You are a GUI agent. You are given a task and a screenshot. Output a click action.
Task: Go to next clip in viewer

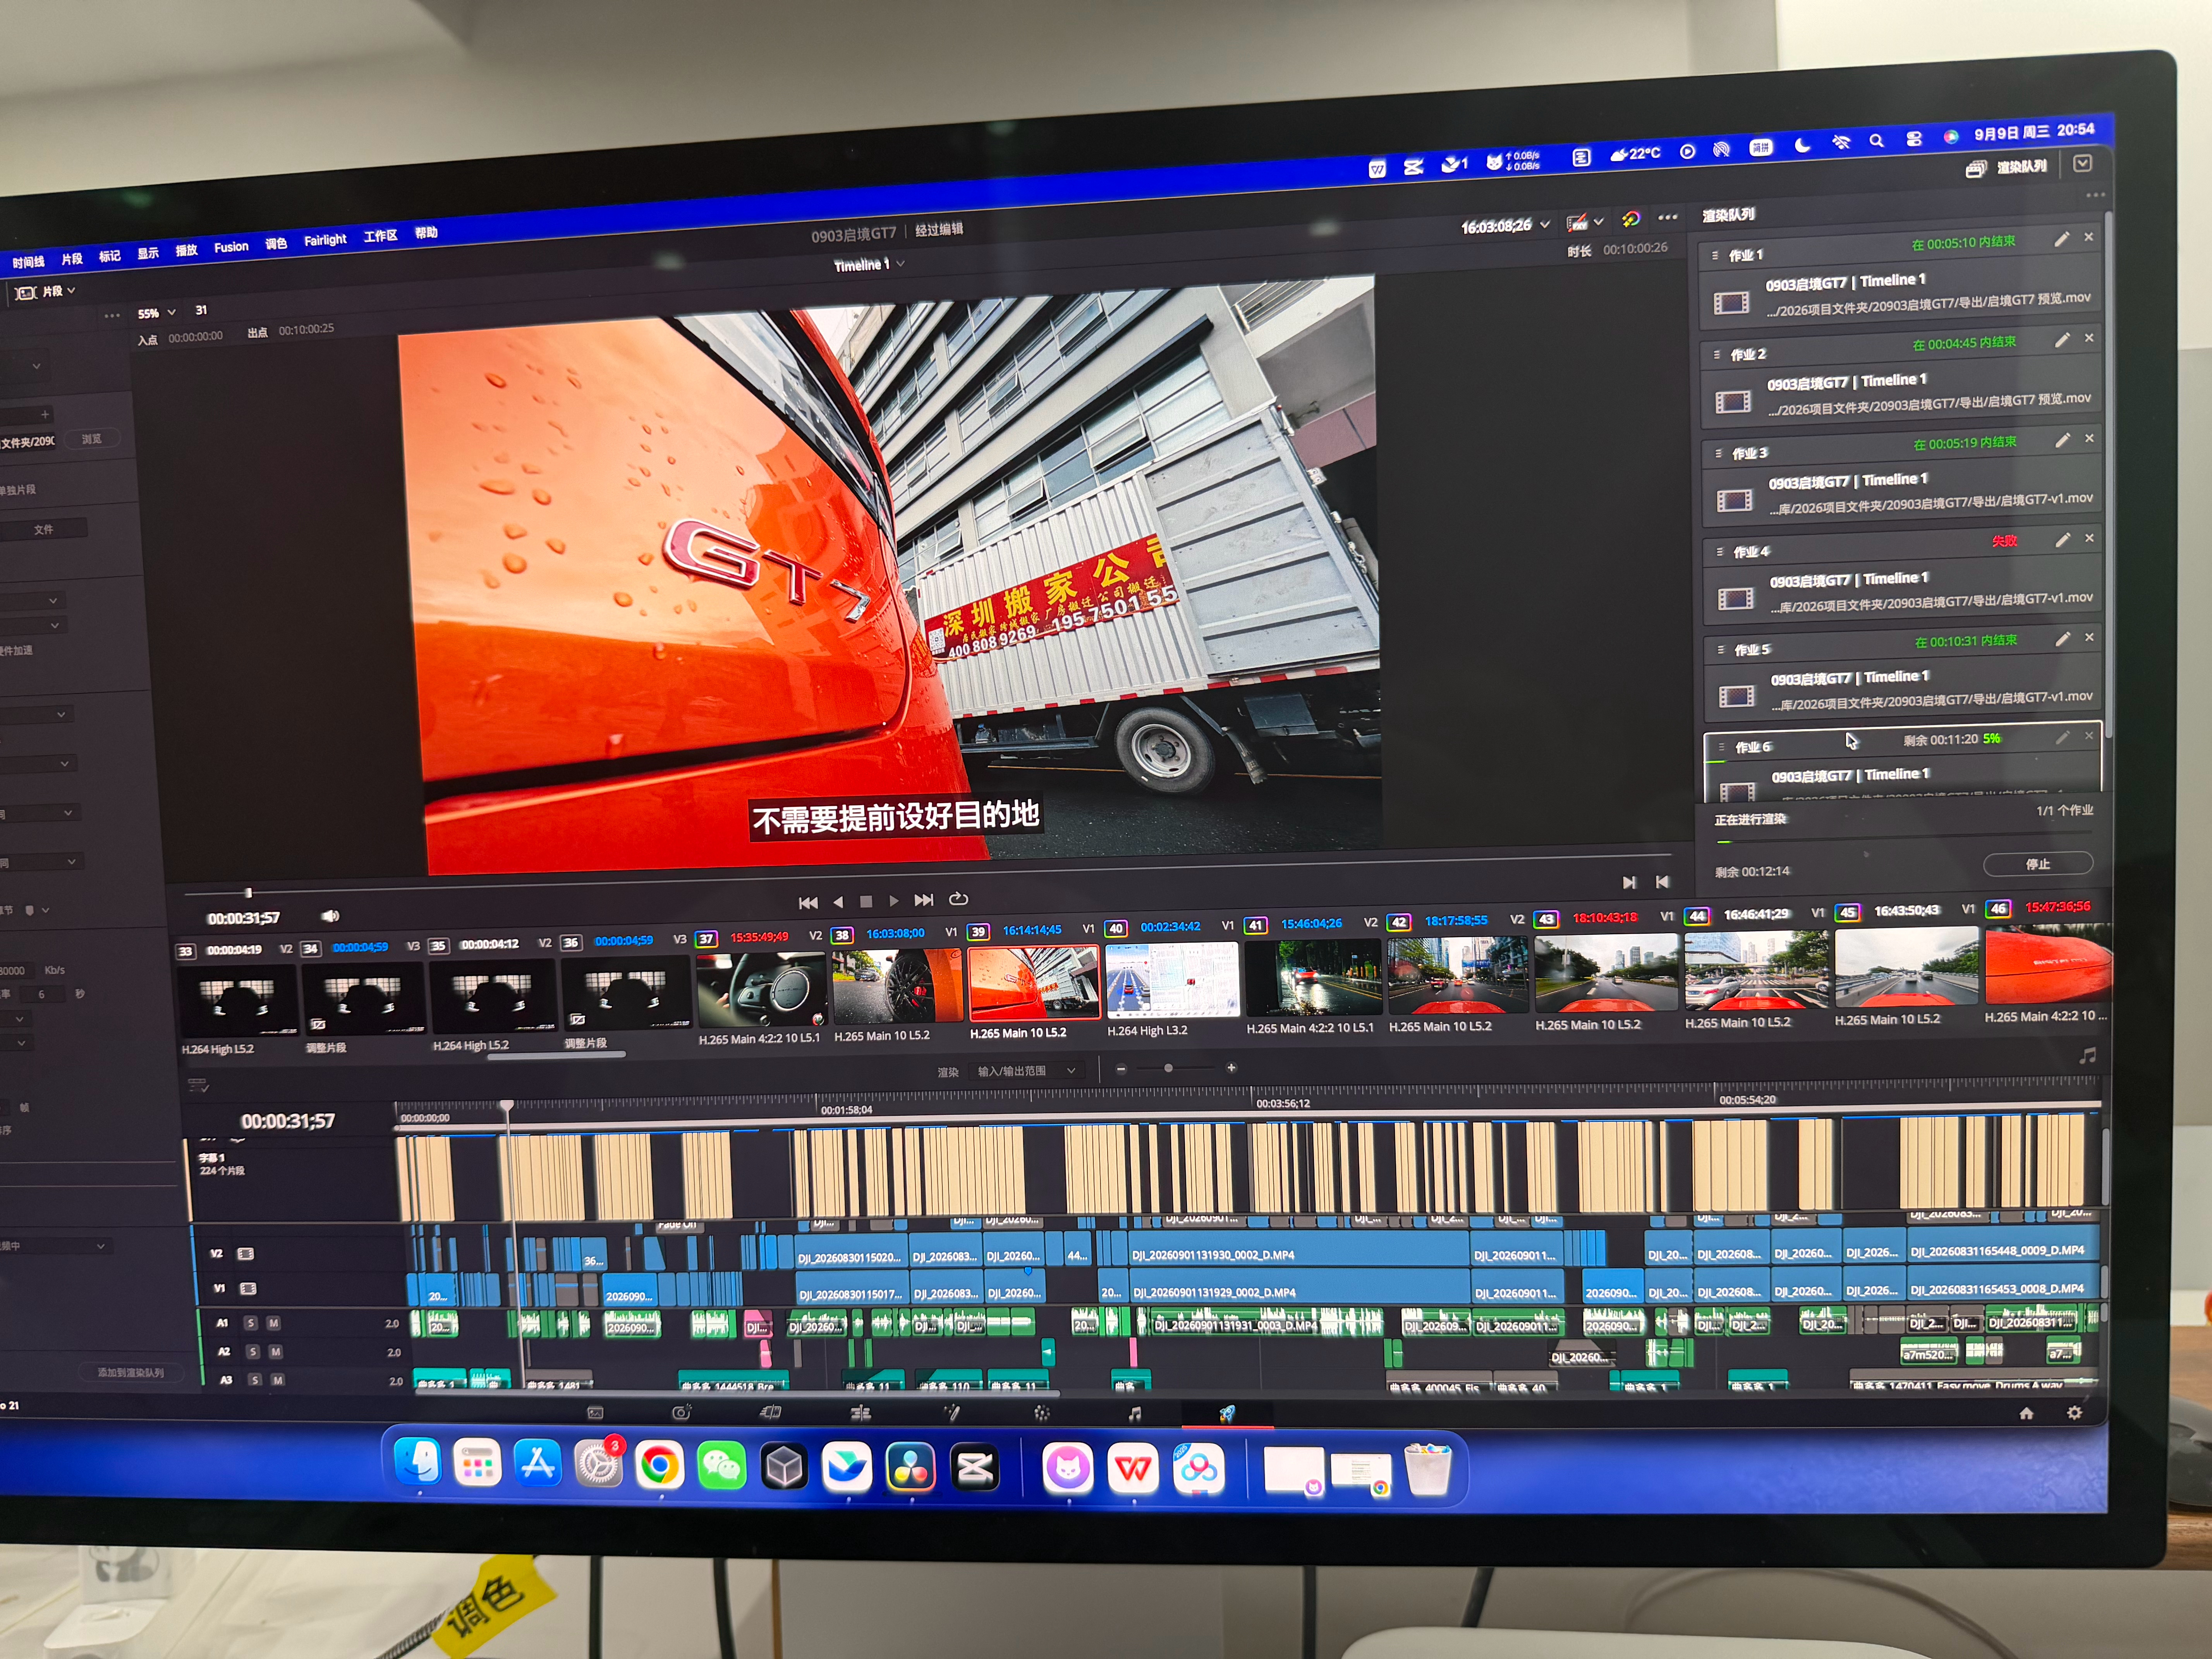(1629, 882)
